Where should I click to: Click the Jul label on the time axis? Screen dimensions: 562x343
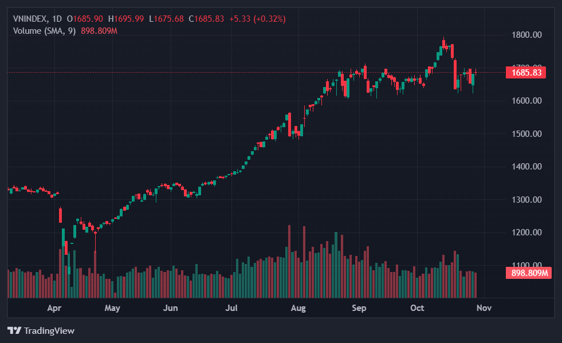pos(231,308)
